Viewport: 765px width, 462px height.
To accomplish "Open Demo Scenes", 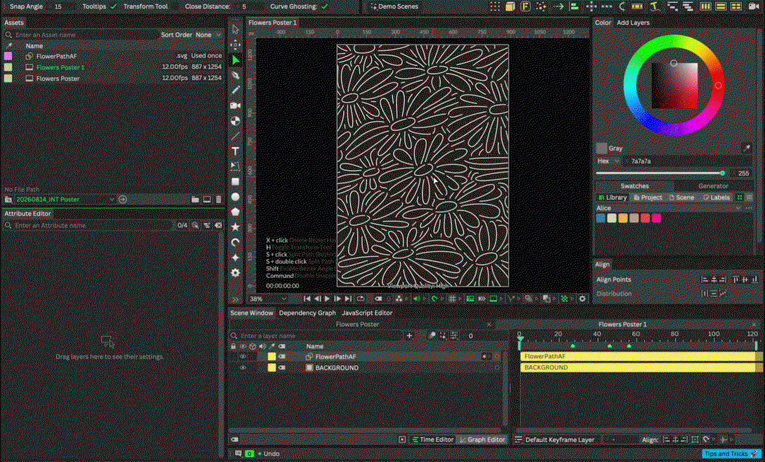I will (x=395, y=6).
